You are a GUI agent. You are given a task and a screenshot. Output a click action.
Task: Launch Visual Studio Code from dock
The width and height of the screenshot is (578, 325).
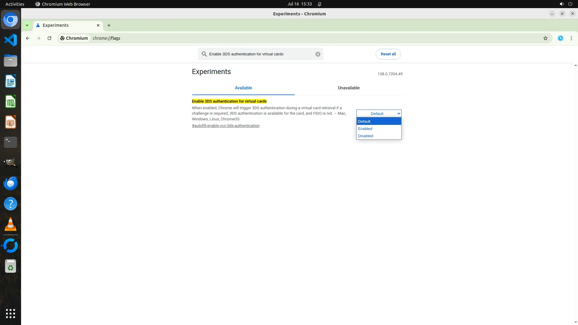tap(11, 40)
